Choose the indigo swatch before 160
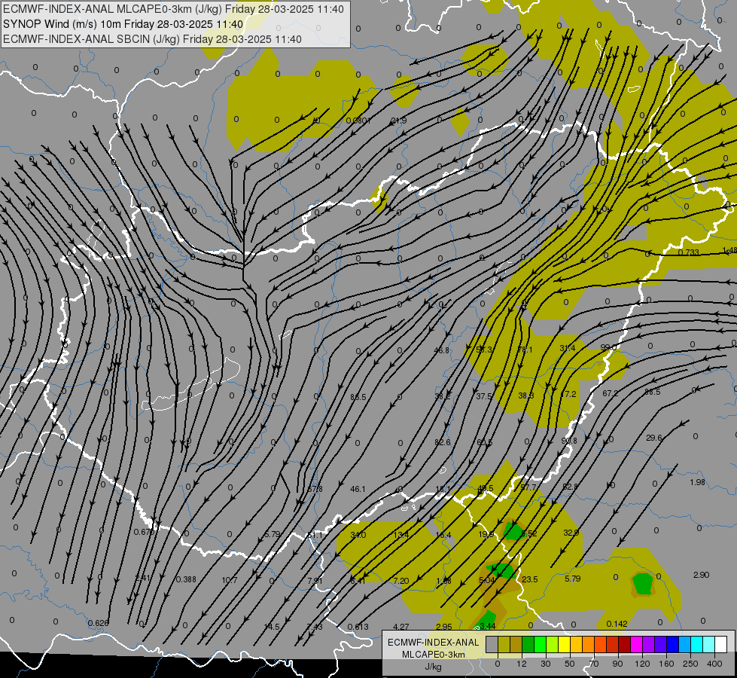 (661, 644)
